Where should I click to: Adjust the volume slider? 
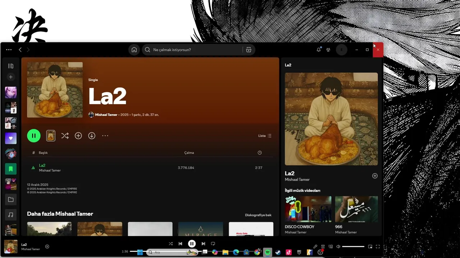click(353, 247)
